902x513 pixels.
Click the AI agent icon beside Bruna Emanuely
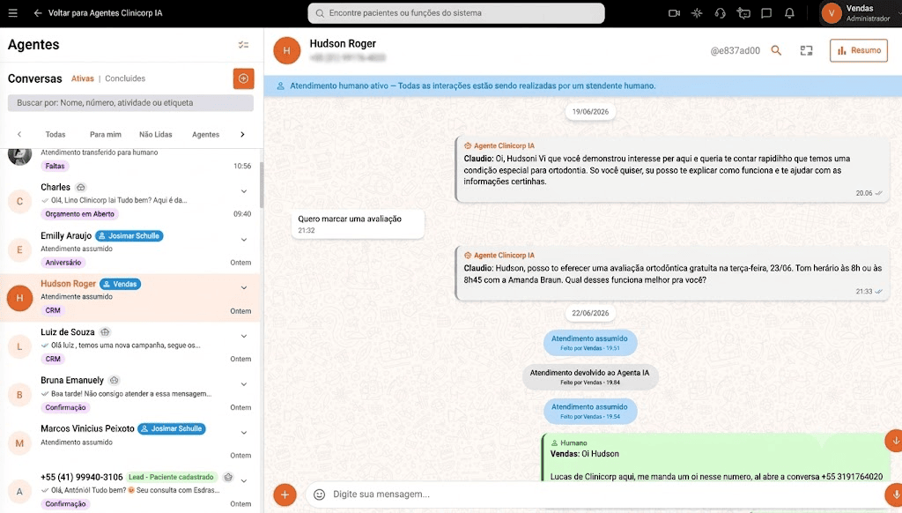(114, 380)
